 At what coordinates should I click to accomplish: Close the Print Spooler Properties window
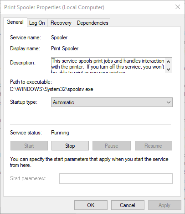click(178, 7)
